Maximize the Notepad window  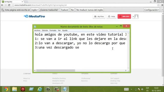pyautogui.click(x=121, y=26)
